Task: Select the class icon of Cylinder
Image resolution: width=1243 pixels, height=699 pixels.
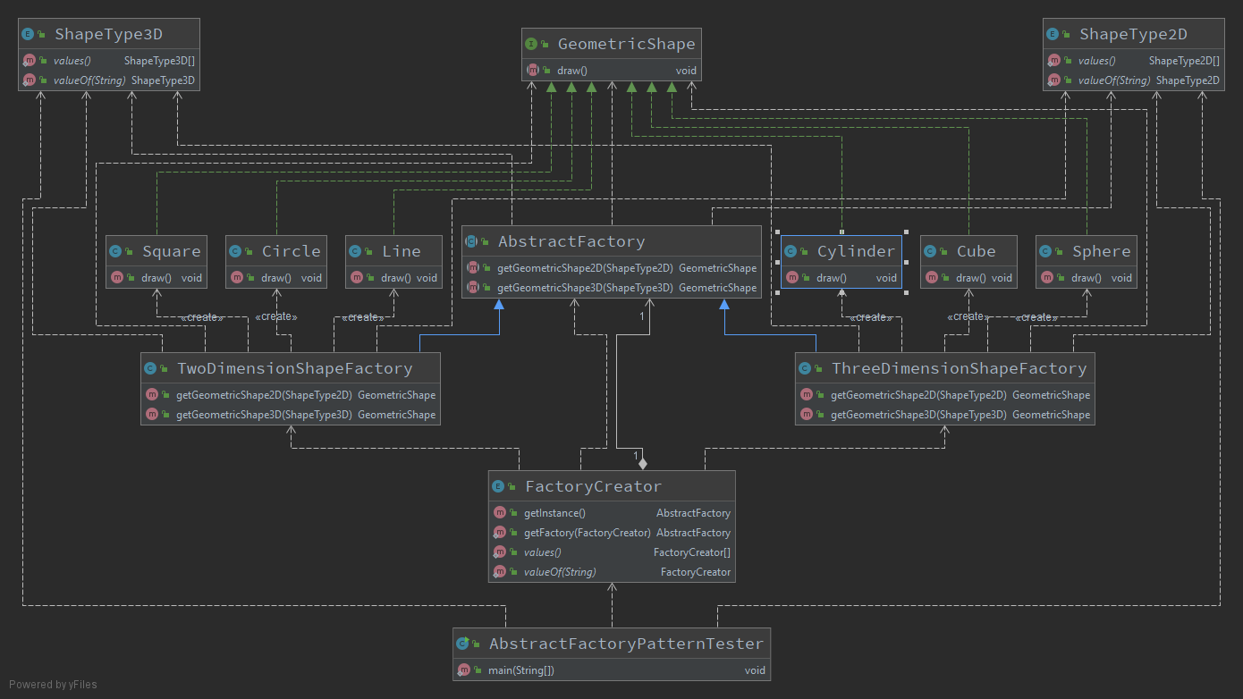Action: [x=791, y=250]
